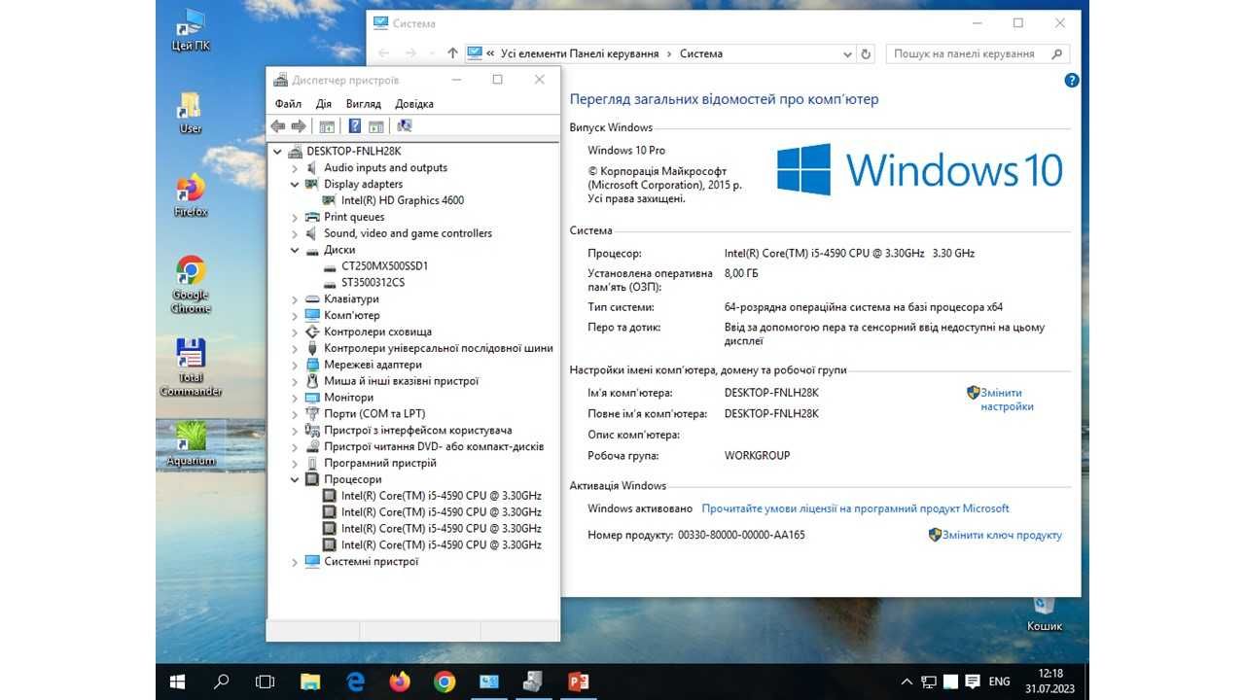Collapse the Диски node
The width and height of the screenshot is (1245, 700).
295,250
